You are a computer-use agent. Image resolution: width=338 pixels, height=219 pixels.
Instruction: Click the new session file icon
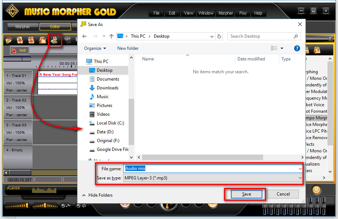20,40
